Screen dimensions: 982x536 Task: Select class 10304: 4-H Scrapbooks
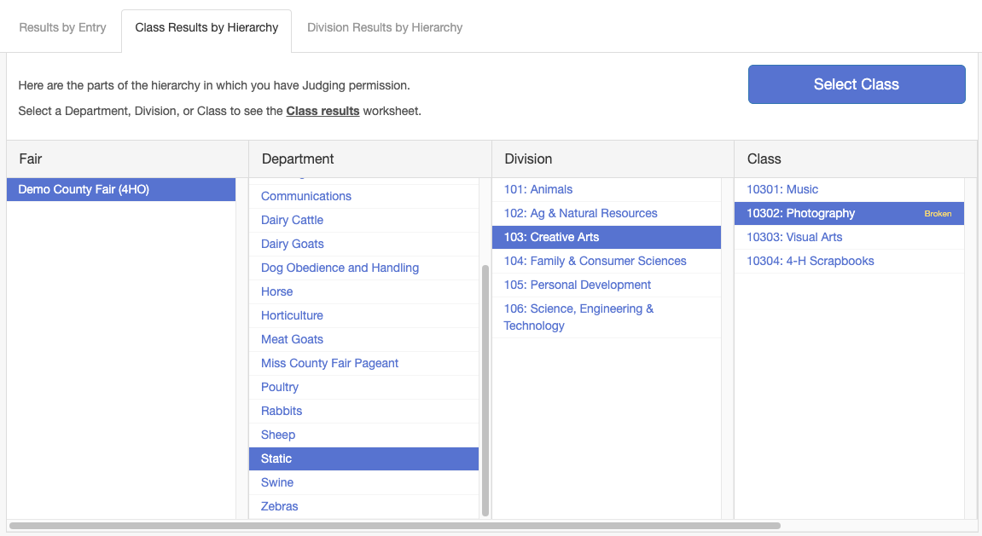[810, 261]
